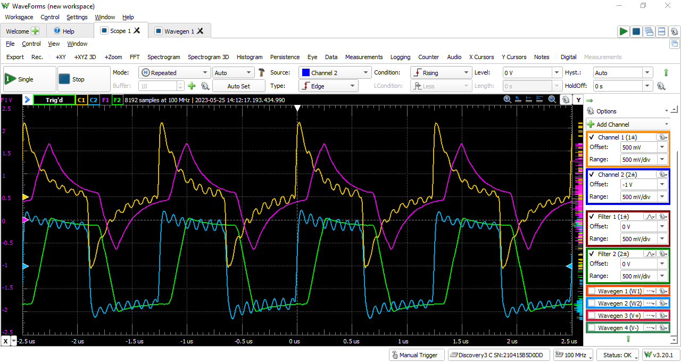
Task: Open the Settings menu in the top menu bar
Action: pyautogui.click(x=77, y=17)
